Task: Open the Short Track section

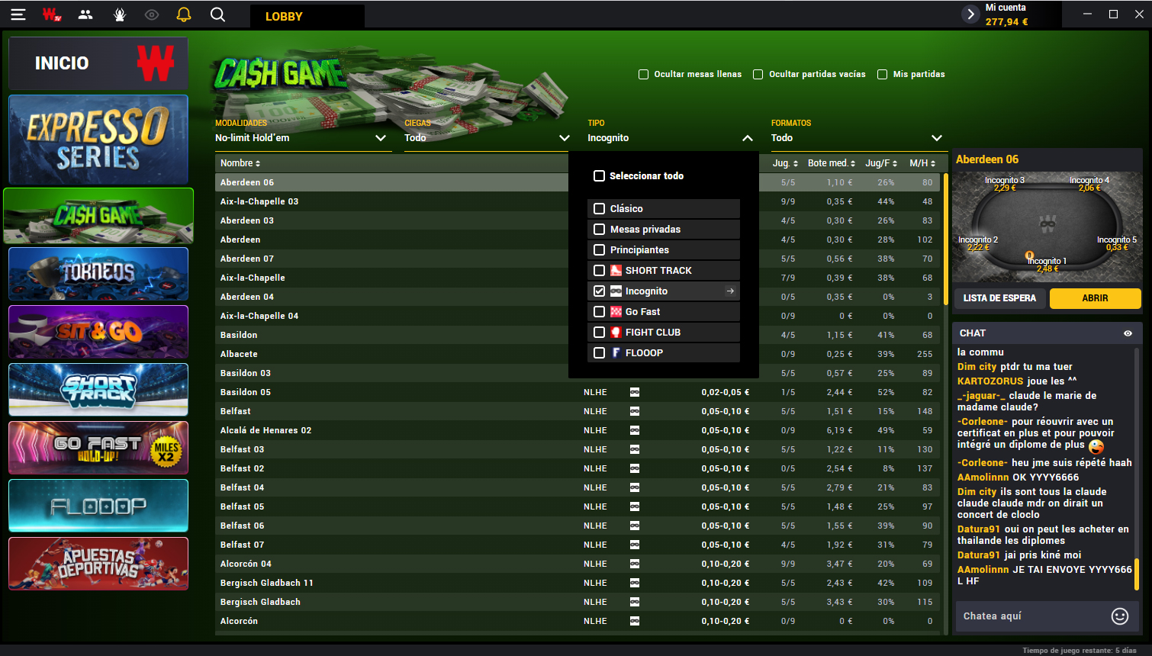Action: (x=98, y=390)
